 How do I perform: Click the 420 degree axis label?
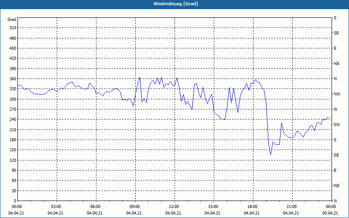pyautogui.click(x=13, y=58)
